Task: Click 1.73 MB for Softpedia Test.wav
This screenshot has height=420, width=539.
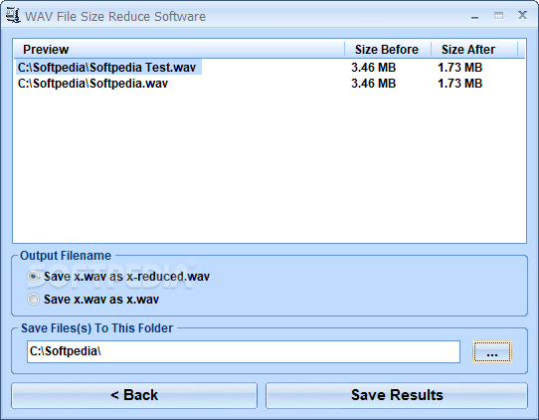Action: [459, 67]
